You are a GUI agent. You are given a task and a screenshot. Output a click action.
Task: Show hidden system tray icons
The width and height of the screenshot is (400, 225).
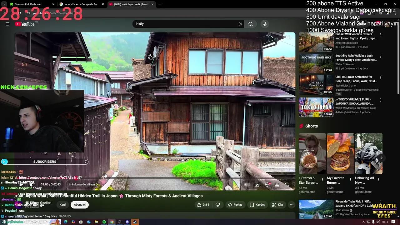point(363,222)
